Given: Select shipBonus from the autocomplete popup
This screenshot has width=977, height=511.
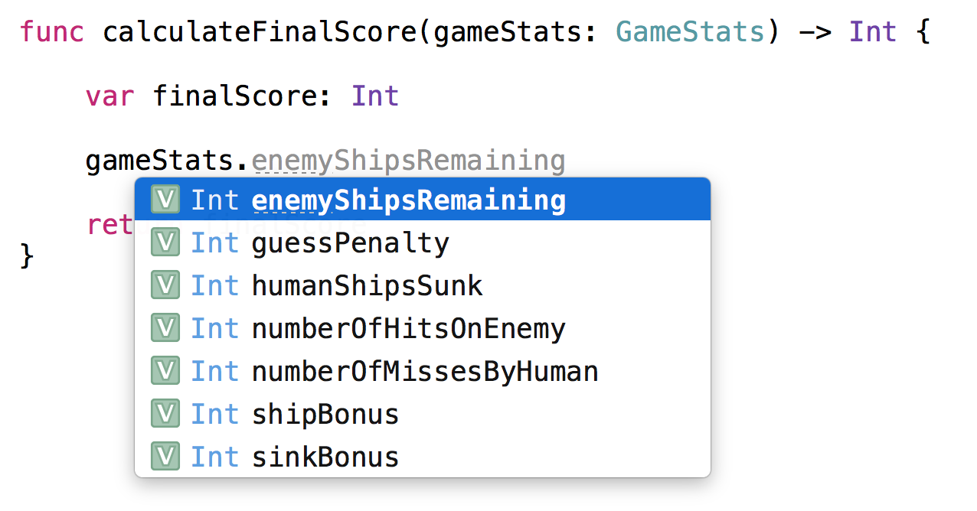Looking at the screenshot, I should [324, 413].
